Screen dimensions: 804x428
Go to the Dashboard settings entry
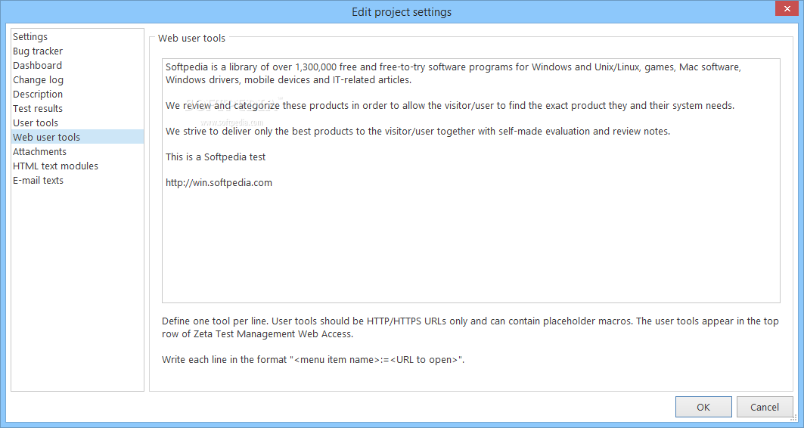point(77,66)
